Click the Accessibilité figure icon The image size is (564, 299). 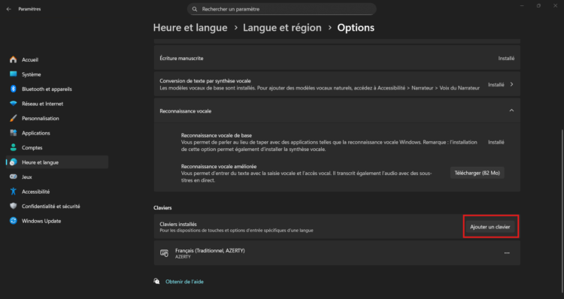[14, 192]
